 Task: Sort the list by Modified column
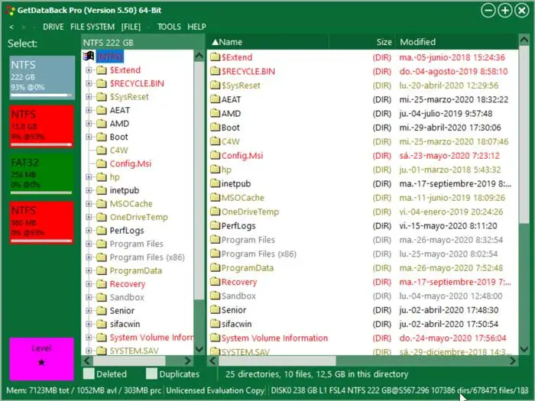tap(456, 42)
